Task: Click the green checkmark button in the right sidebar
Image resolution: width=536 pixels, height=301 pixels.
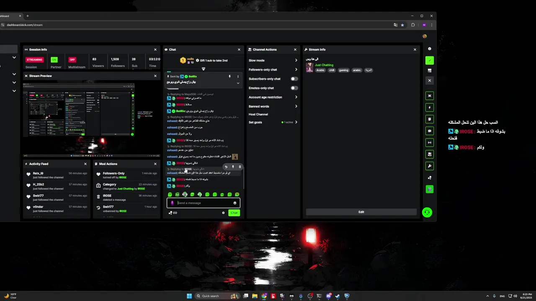Action: [x=429, y=61]
